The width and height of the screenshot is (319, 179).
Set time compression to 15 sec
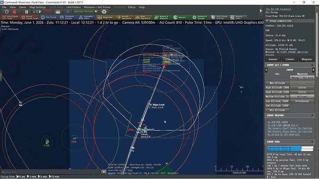coord(21,177)
